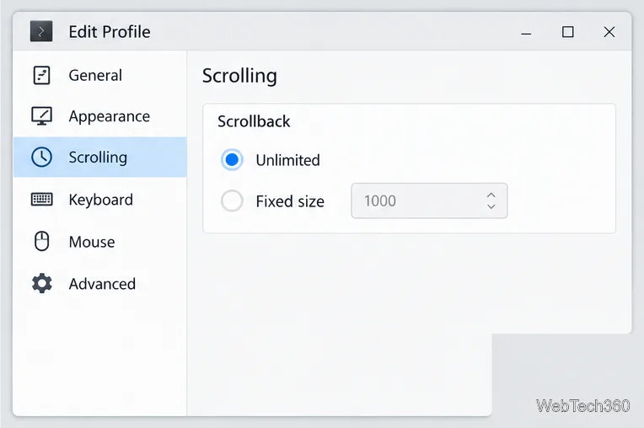Click the Scrolling page heading

(x=239, y=76)
